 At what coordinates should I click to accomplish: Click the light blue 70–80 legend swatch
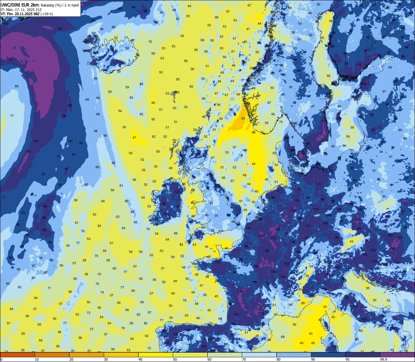[x=259, y=355]
